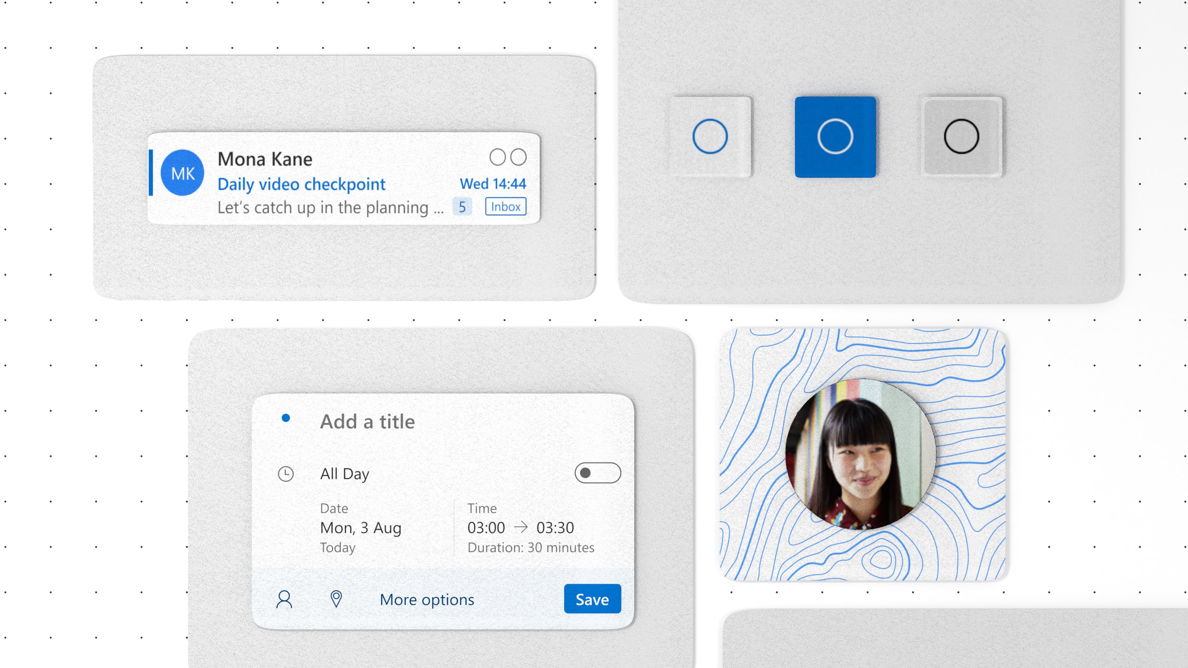
Task: Click the Add a title field
Action: [x=368, y=421]
